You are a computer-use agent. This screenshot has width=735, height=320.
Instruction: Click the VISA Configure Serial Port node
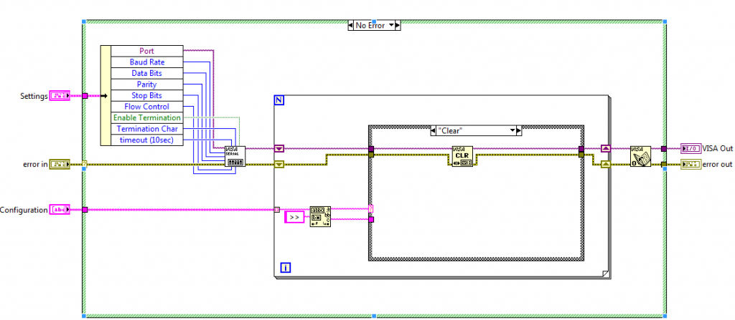[x=235, y=156]
